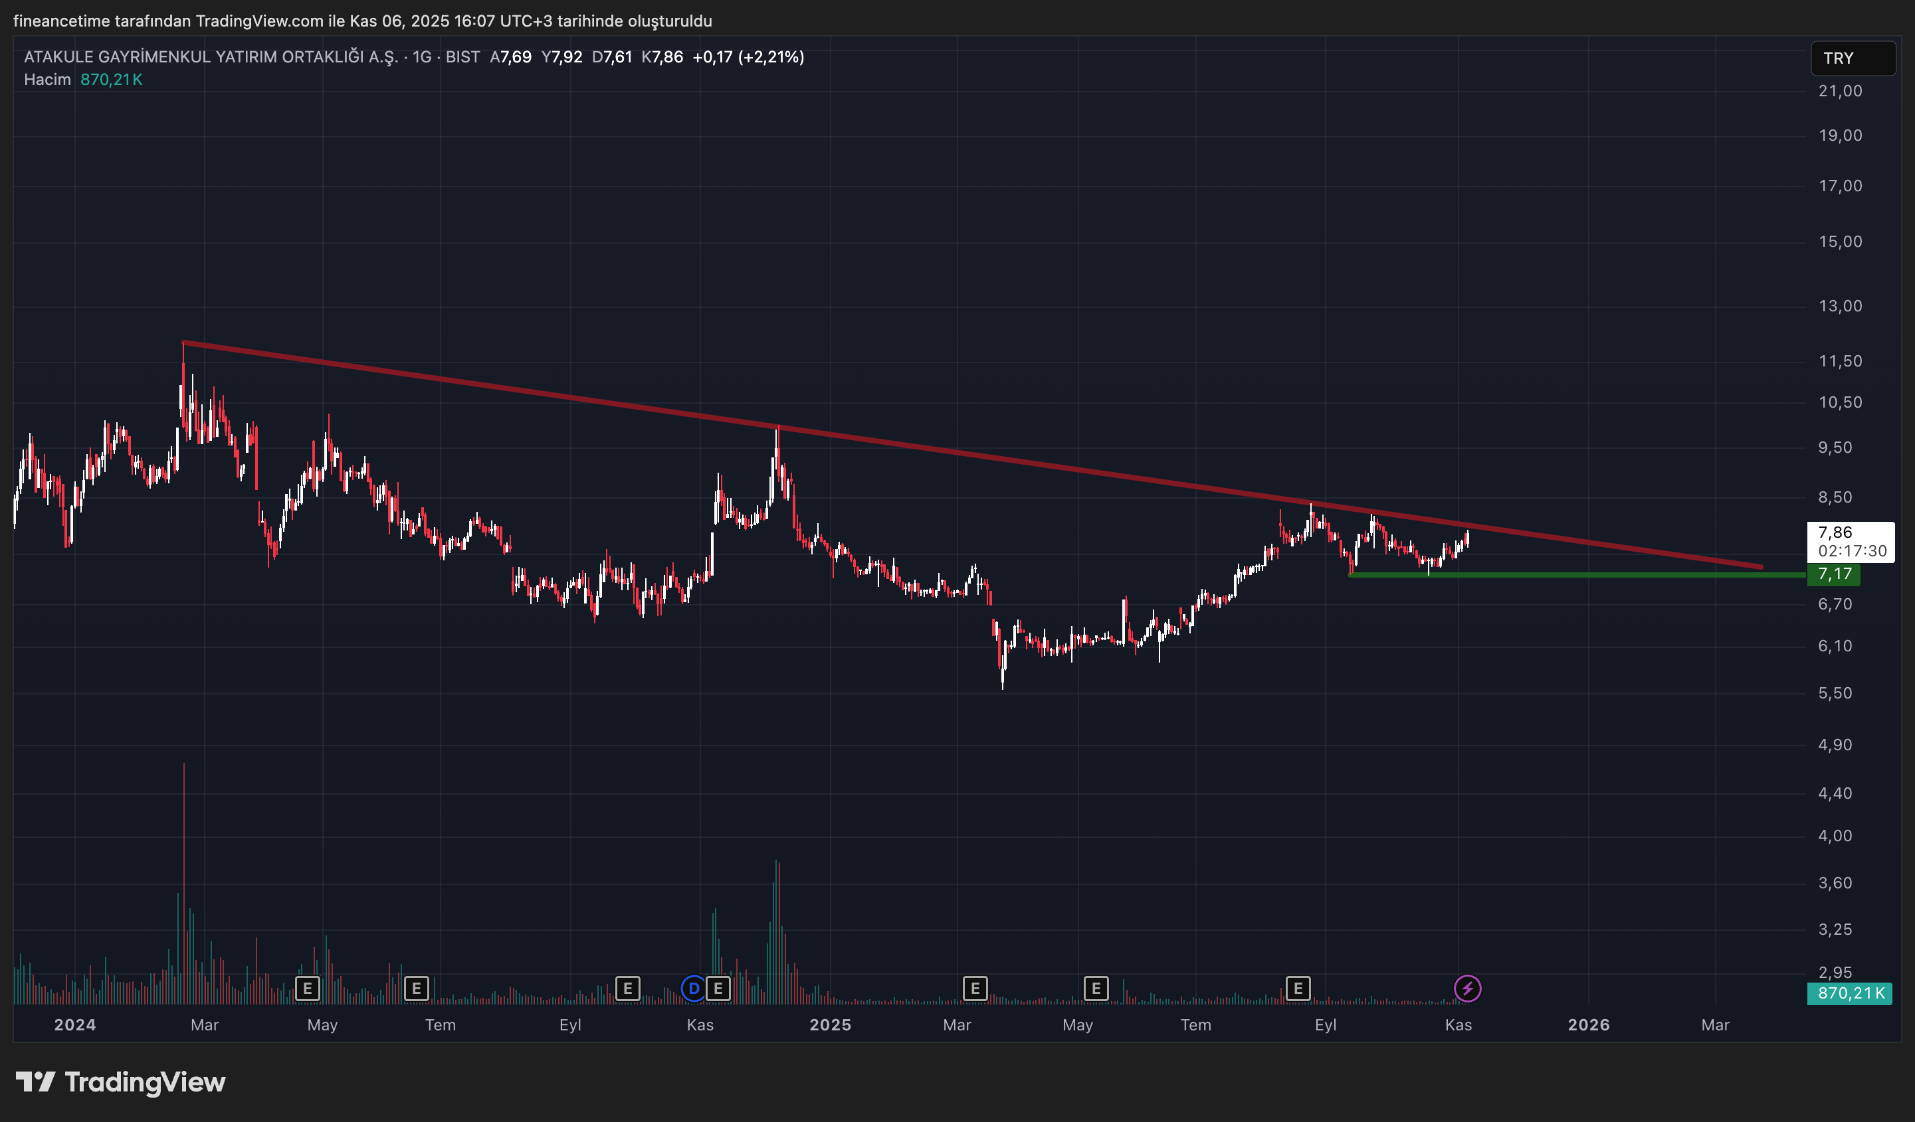Click the Hacim volume indicator label
This screenshot has height=1122, width=1915.
click(47, 80)
